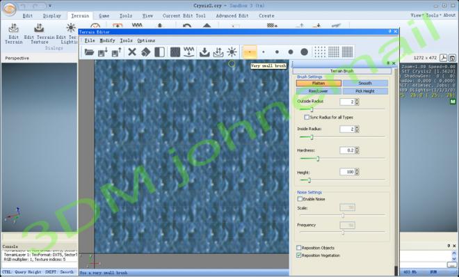This screenshot has height=277, width=459.
Task: Click the X remove icon in Terrain Editor toolbar
Action: pyautogui.click(x=132, y=52)
